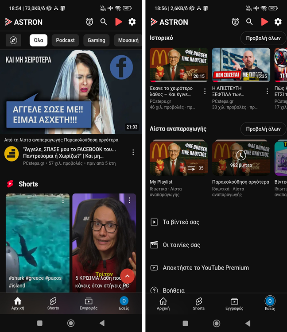Tap the ASTRON logo on the right screen
This screenshot has height=332, width=287.
click(169, 22)
